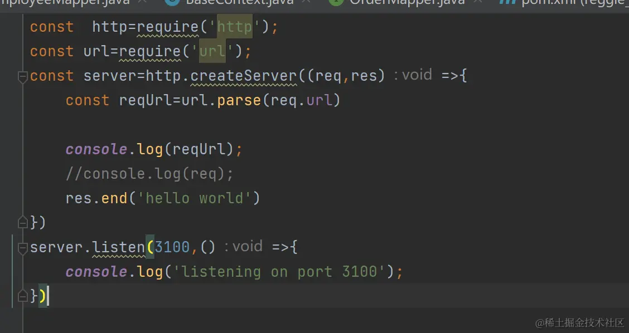Click the highlighted closing parenthesis on last line

click(x=42, y=296)
